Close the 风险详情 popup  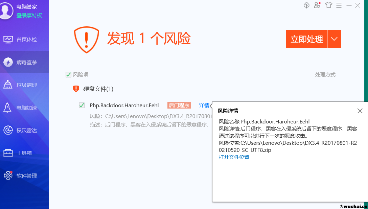tap(360, 111)
